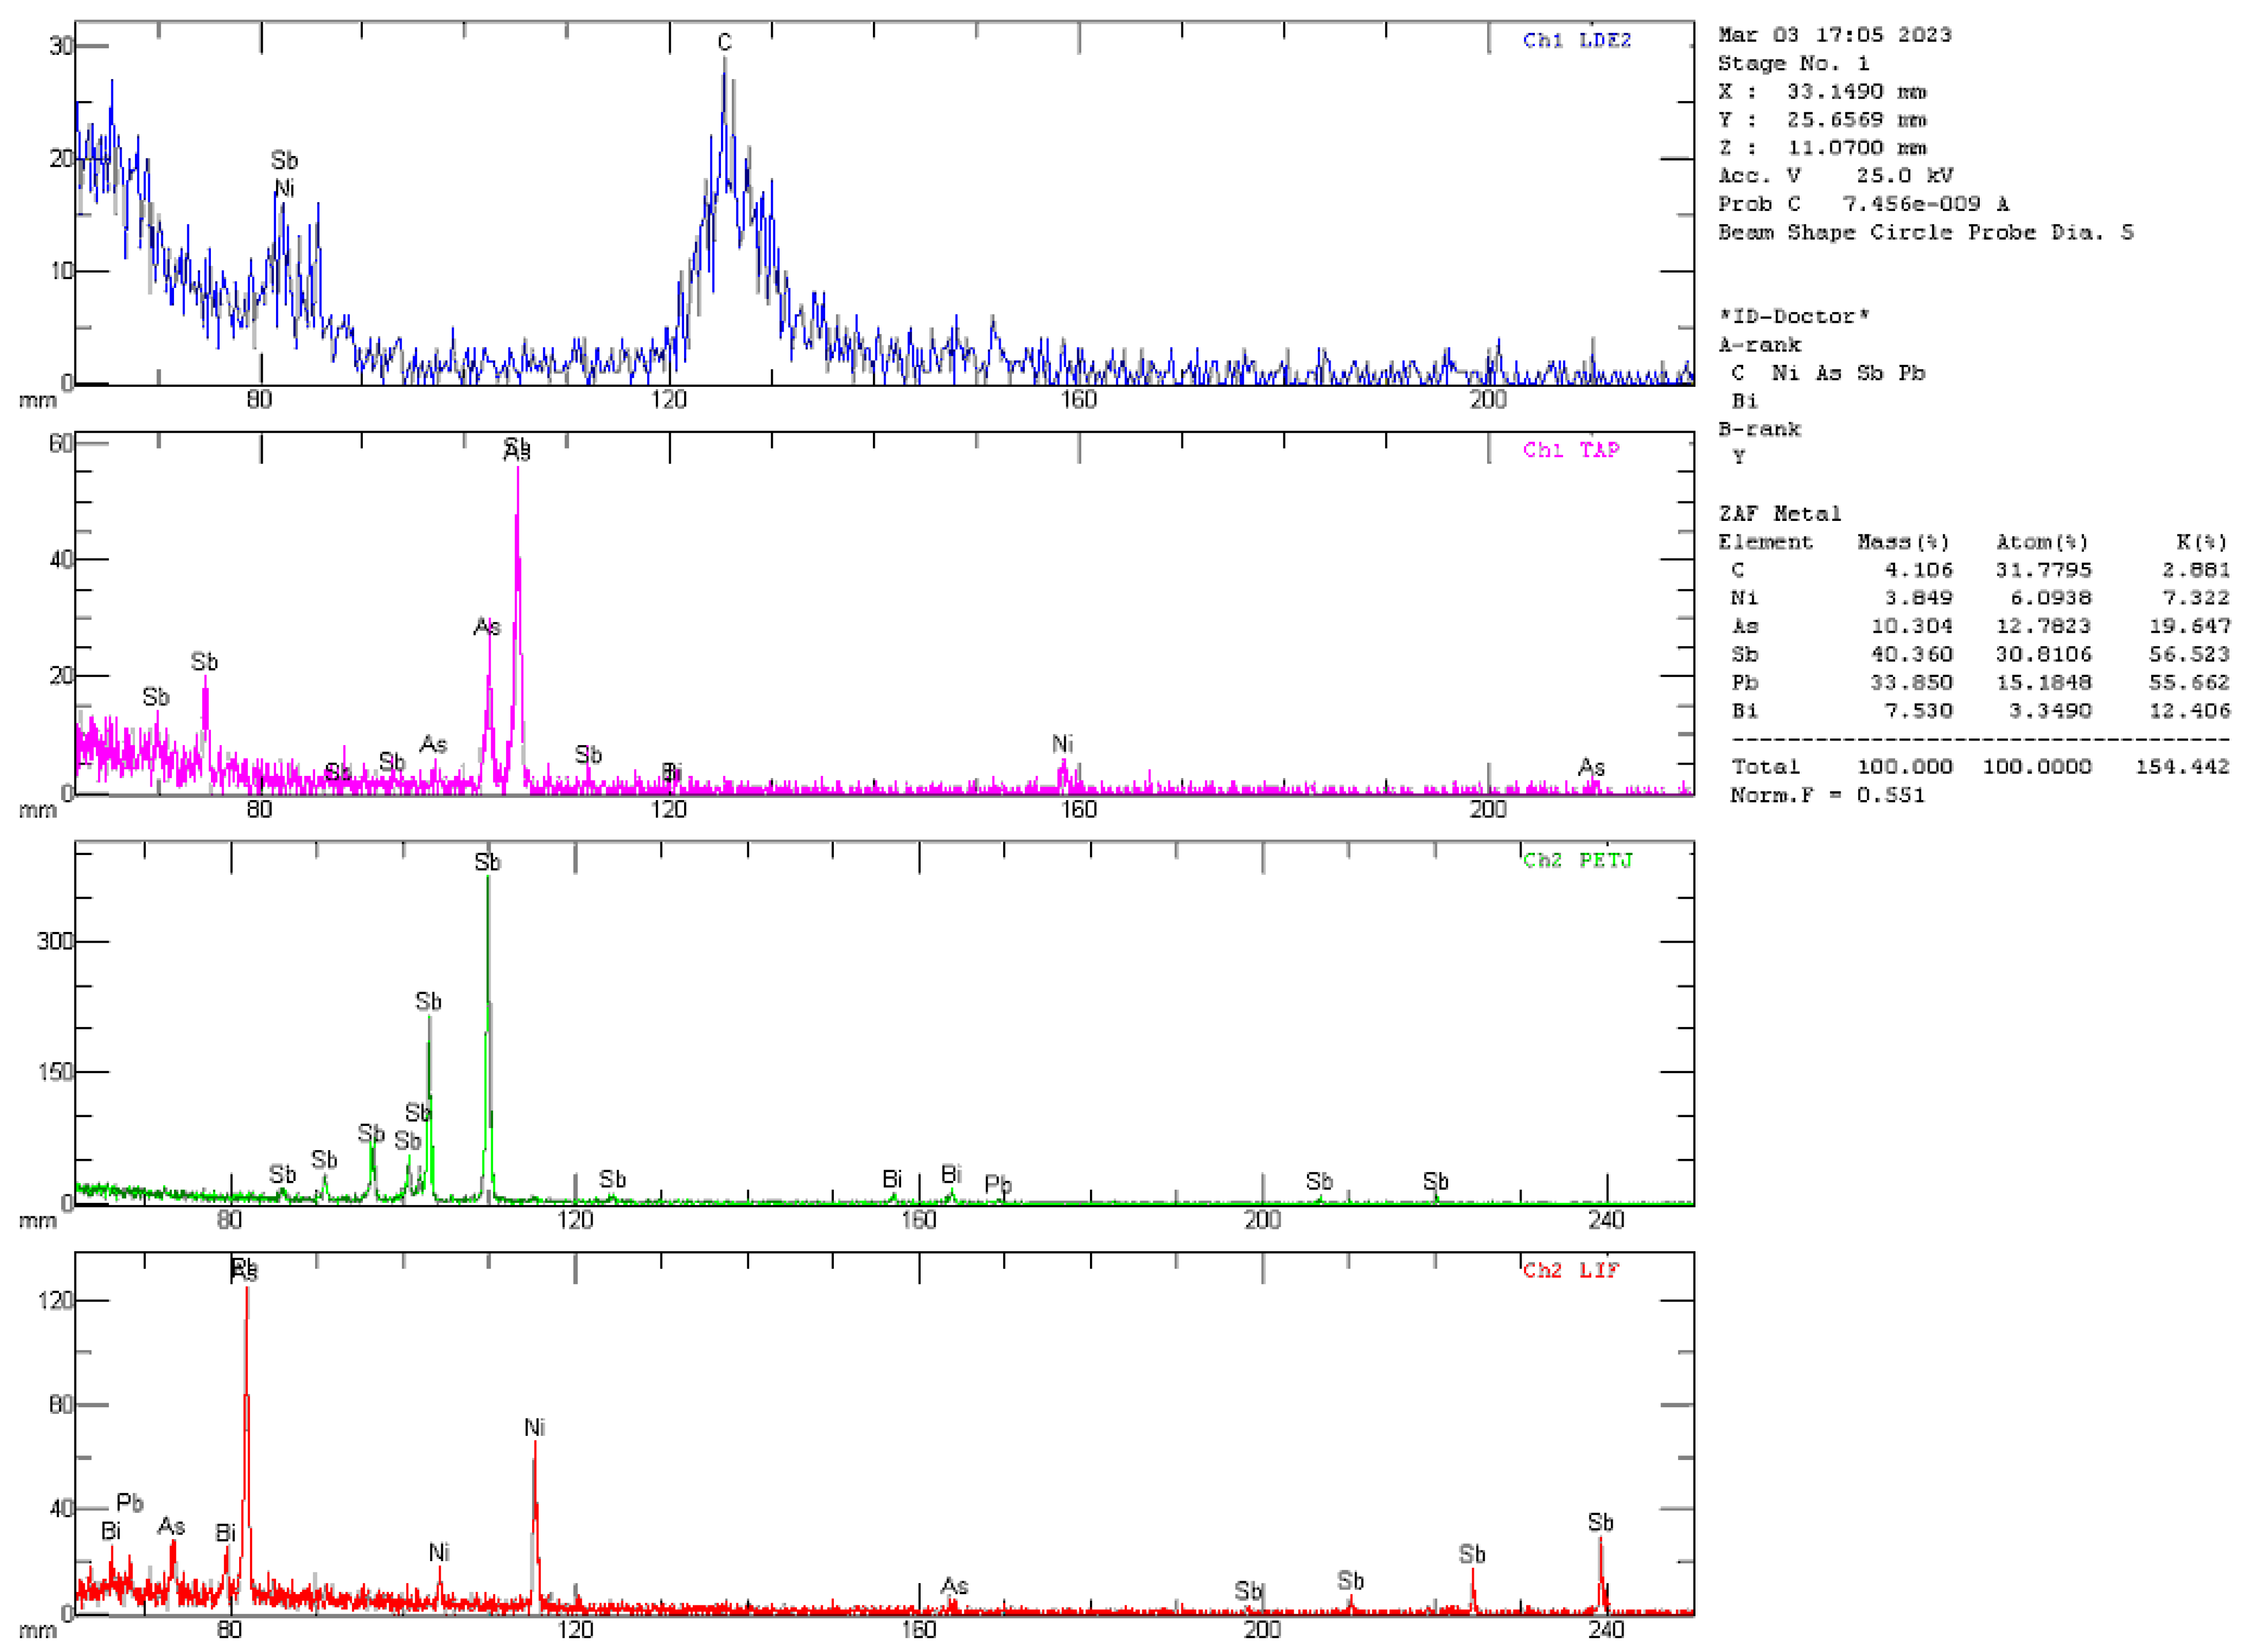Click the 'Total' row label
Viewport: 2243px width, 1652px height.
pos(1764,766)
